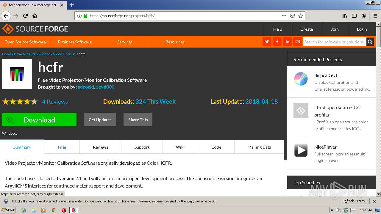
Task: Click the green padlock security icon
Action: pyautogui.click(x=85, y=16)
